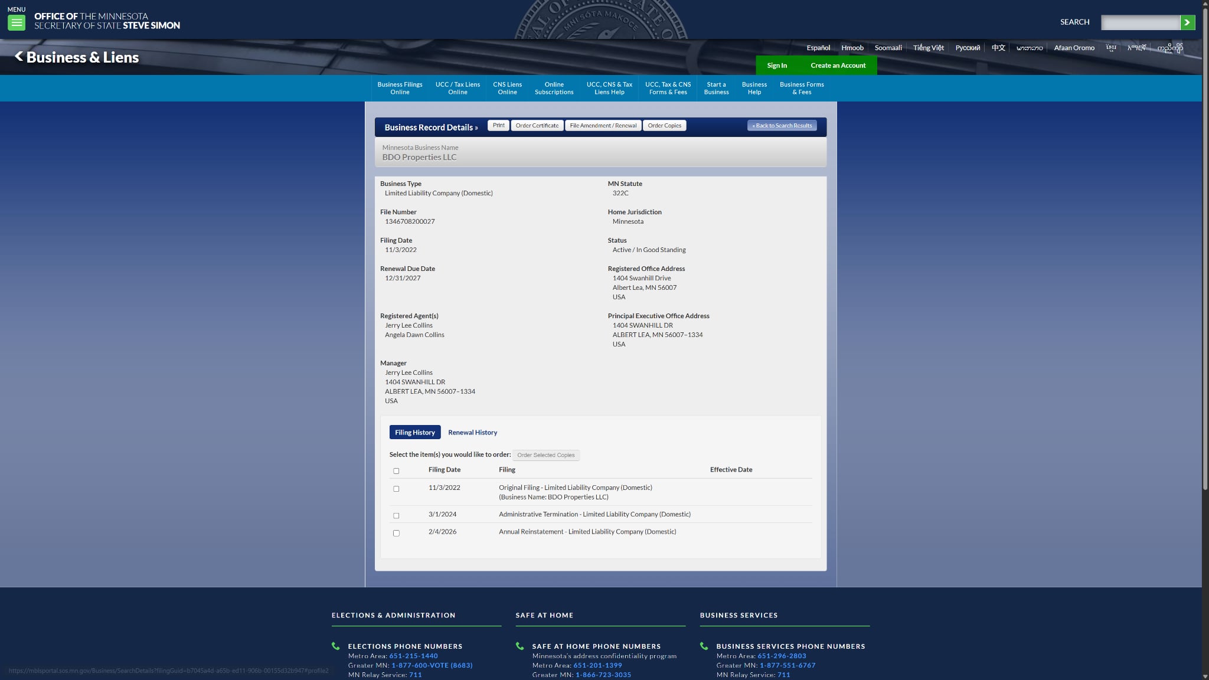
Task: Click File Amendment / Renewal button
Action: point(603,126)
